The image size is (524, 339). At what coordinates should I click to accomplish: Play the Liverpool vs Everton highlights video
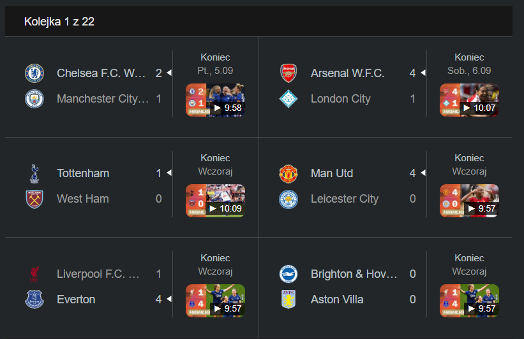click(x=215, y=301)
